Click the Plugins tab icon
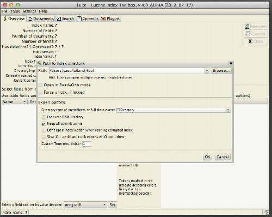 point(103,19)
